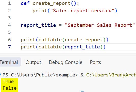Click the "September Sales Report" string
136x92 pixels.
[x=100, y=25]
